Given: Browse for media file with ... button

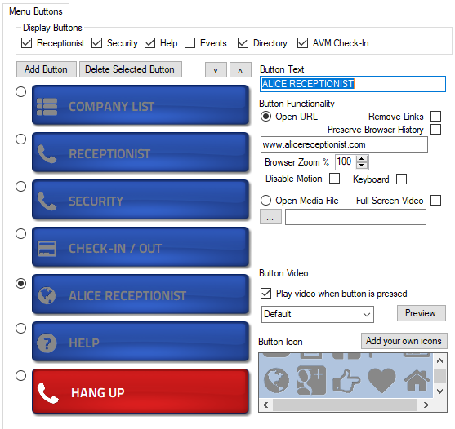Looking at the screenshot, I should [270, 217].
